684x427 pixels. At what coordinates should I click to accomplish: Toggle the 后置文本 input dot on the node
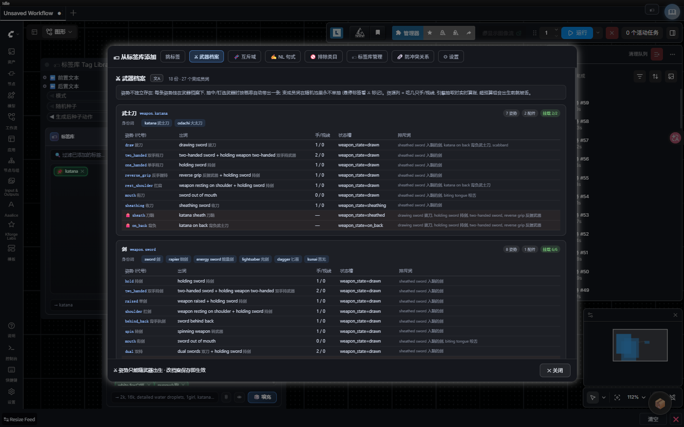[45, 86]
